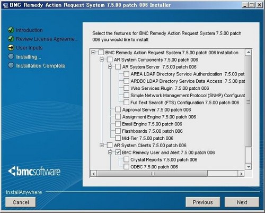The width and height of the screenshot is (265, 213).
Task: Enable ARDBC LDAP Directory Service Data Access
Action: pos(126,81)
